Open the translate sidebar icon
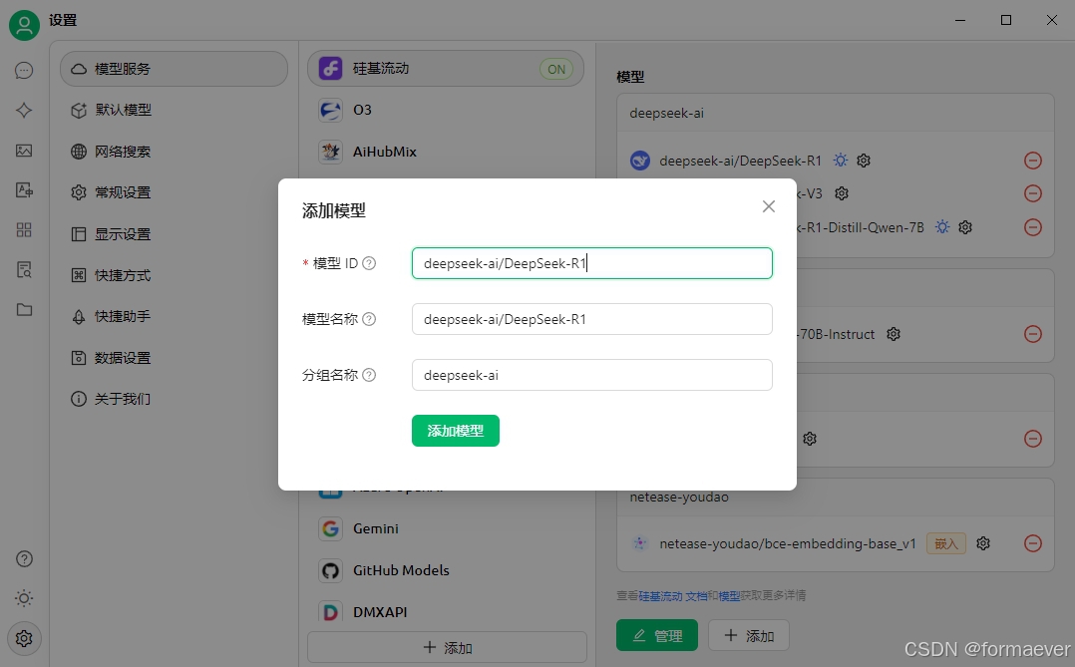The image size is (1075, 667). [x=24, y=189]
